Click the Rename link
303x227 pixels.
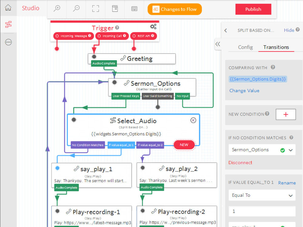[x=287, y=183]
